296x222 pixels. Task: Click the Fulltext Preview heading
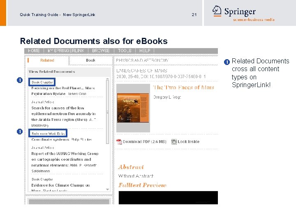(142, 185)
